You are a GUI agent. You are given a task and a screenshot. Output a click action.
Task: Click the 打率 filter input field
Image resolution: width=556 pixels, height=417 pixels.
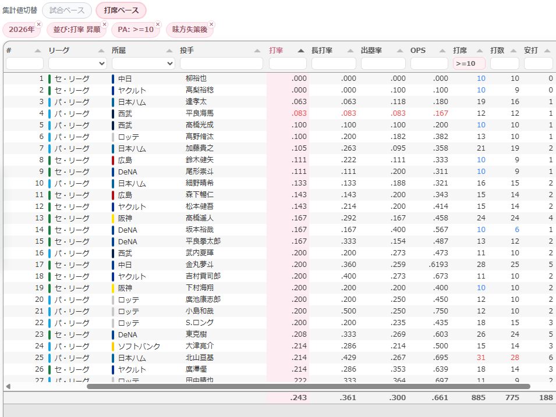[x=288, y=63]
